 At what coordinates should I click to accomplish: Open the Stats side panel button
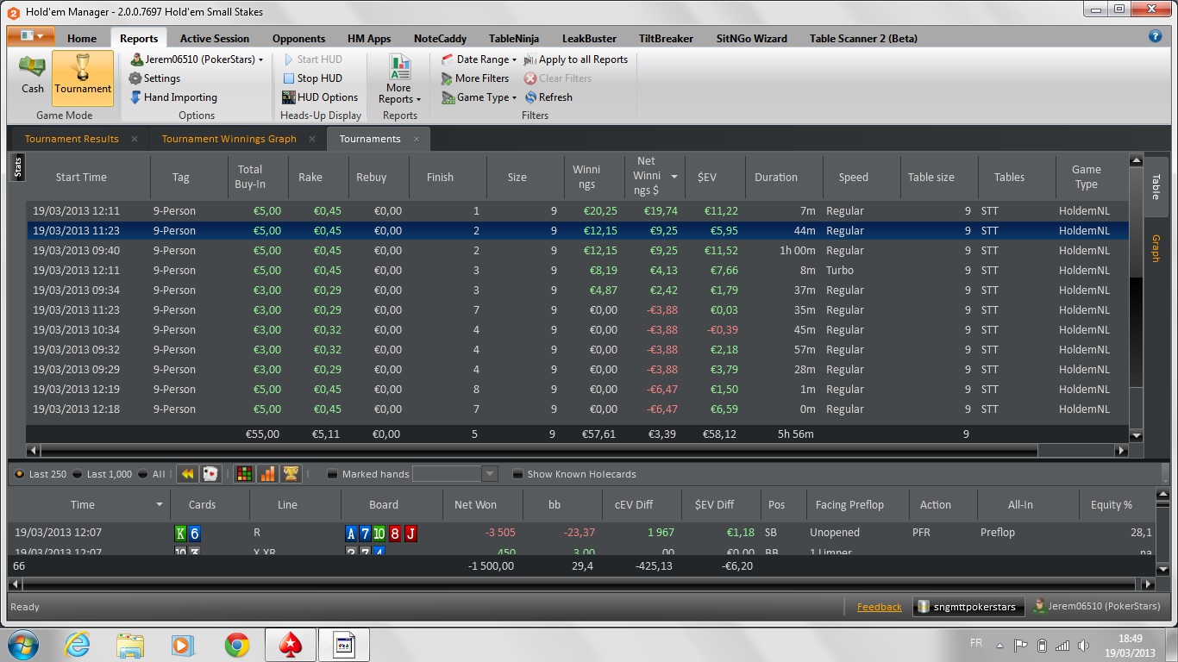click(18, 168)
